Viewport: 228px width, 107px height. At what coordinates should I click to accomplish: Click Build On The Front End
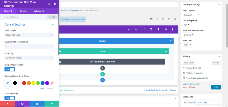click(73, 20)
